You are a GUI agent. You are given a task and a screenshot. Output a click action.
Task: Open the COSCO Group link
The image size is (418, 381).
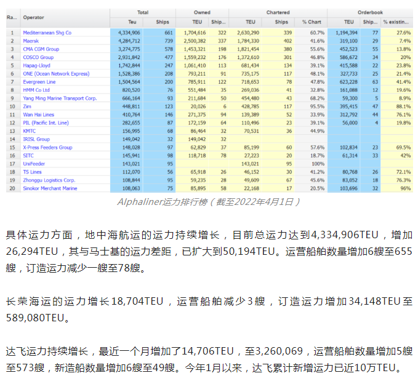pyautogui.click(x=38, y=57)
